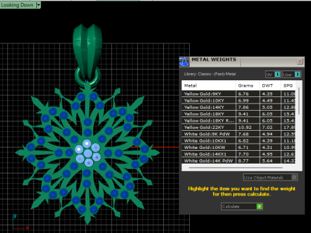Click the green play icon on Calculate
The image size is (311, 233).
(259, 206)
